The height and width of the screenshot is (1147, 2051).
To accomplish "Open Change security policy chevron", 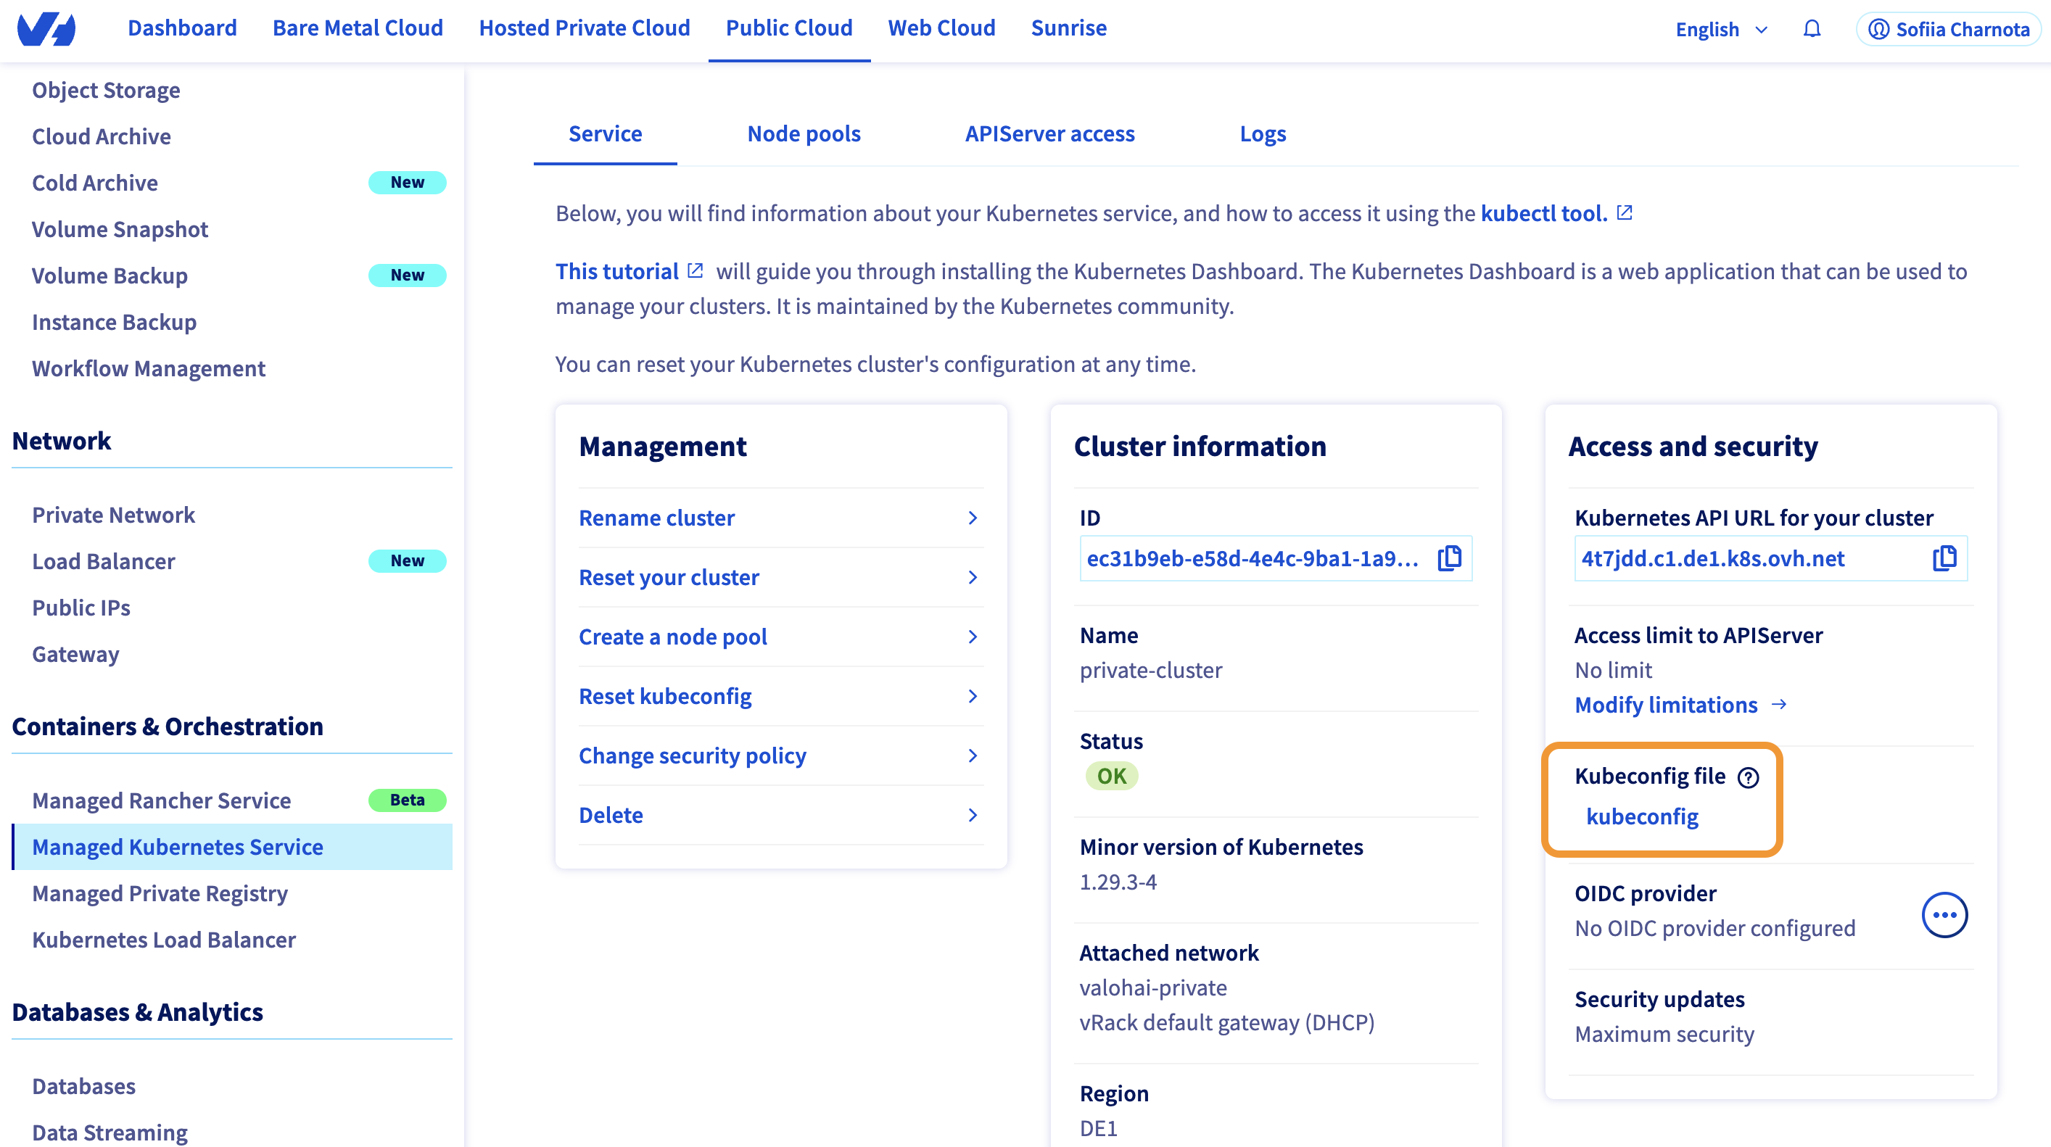I will click(972, 755).
